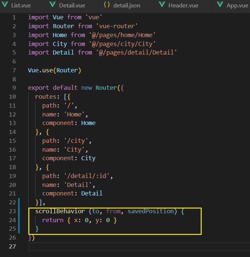Viewport: 250px width, 257px height.
Task: Place cursor on empty line 27
Action: 139,247
